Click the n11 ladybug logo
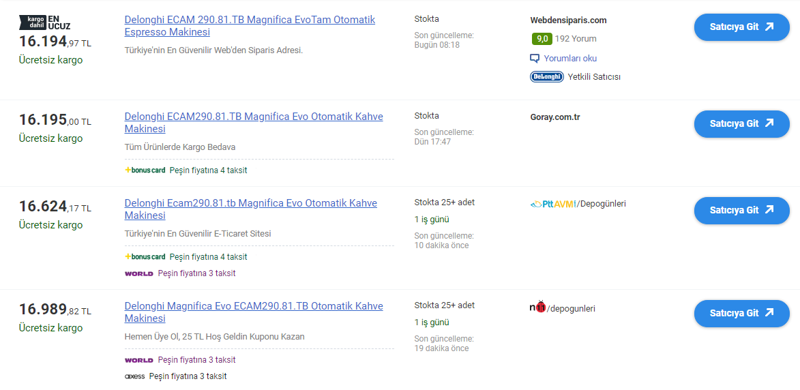Screen dimensions: 800x390 click(538, 307)
